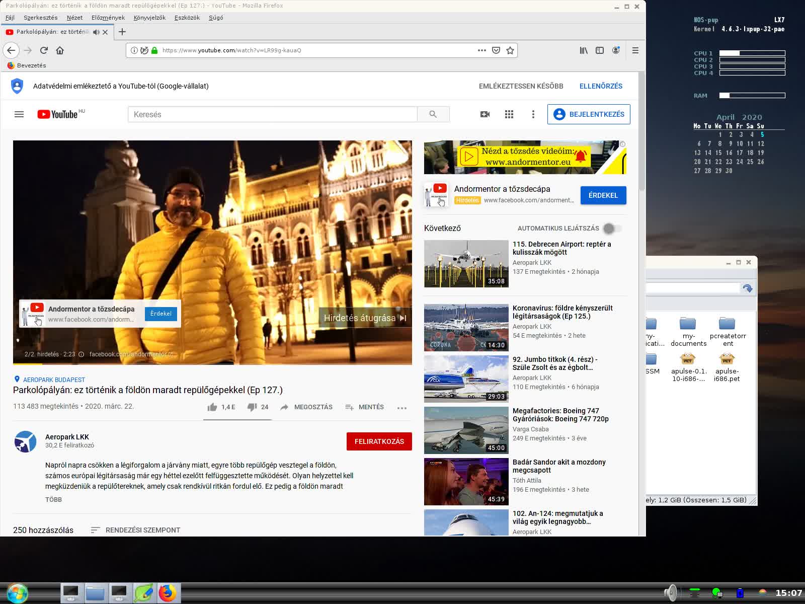
Task: Open Firefox home page icon
Action: click(x=60, y=50)
